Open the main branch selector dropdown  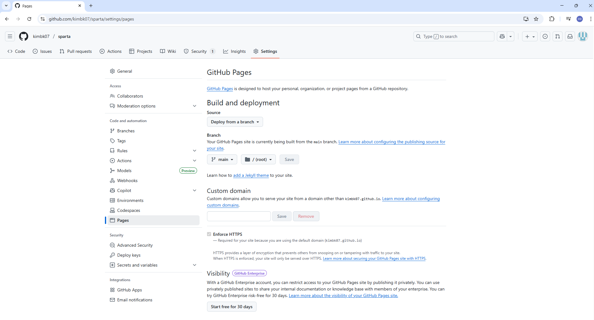222,159
